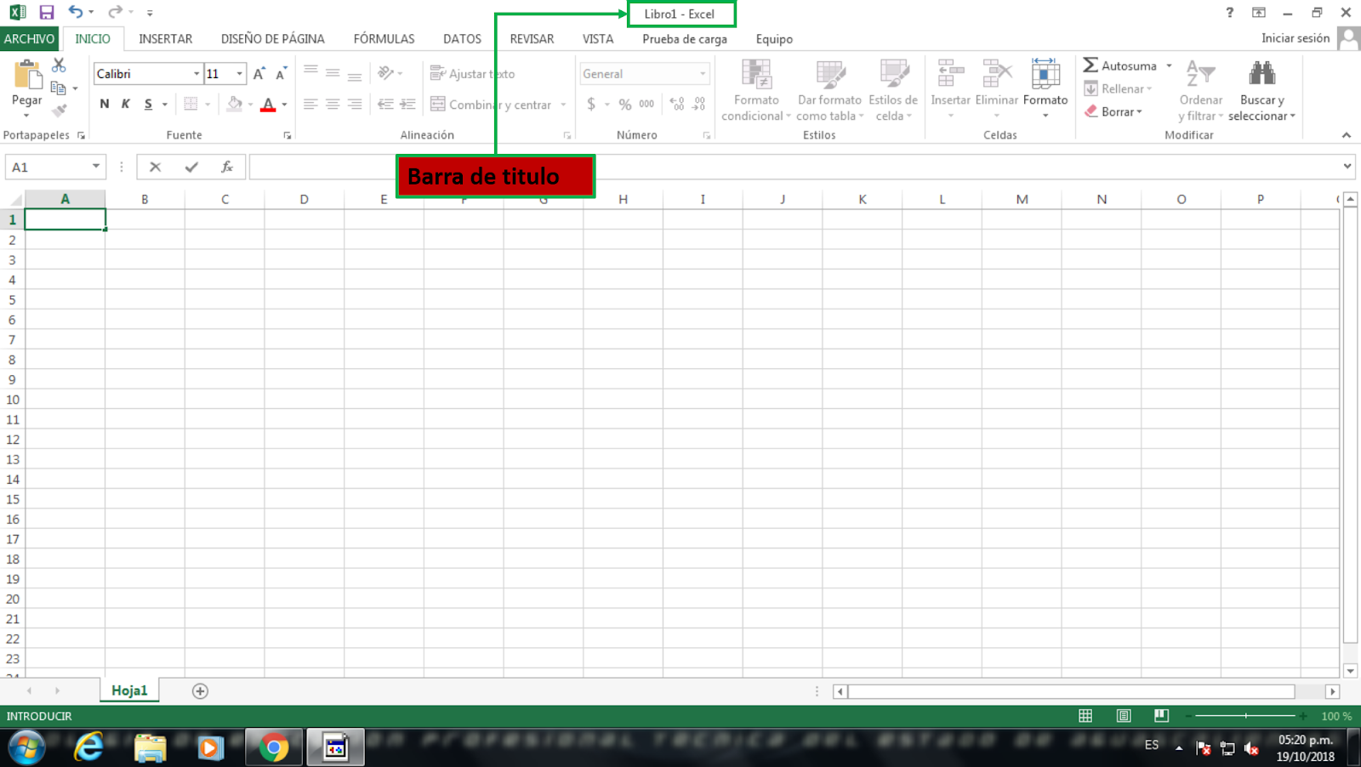
Task: Apply percent style in Número group
Action: 624,103
